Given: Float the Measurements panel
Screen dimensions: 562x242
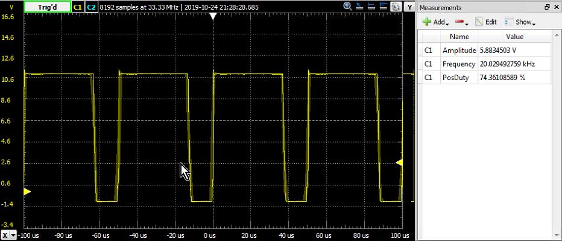Looking at the screenshot, I should pyautogui.click(x=548, y=7).
